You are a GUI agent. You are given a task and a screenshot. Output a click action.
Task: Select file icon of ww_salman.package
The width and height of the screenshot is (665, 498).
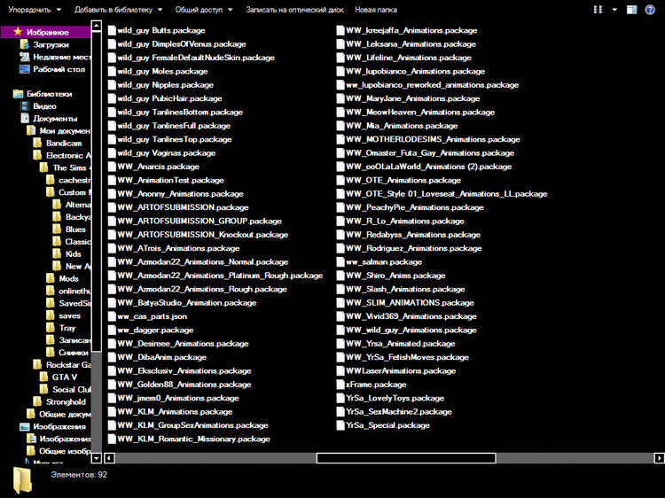pyautogui.click(x=340, y=262)
